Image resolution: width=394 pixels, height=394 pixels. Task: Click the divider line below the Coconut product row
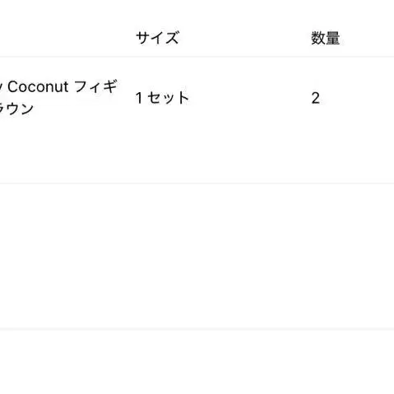[197, 183]
